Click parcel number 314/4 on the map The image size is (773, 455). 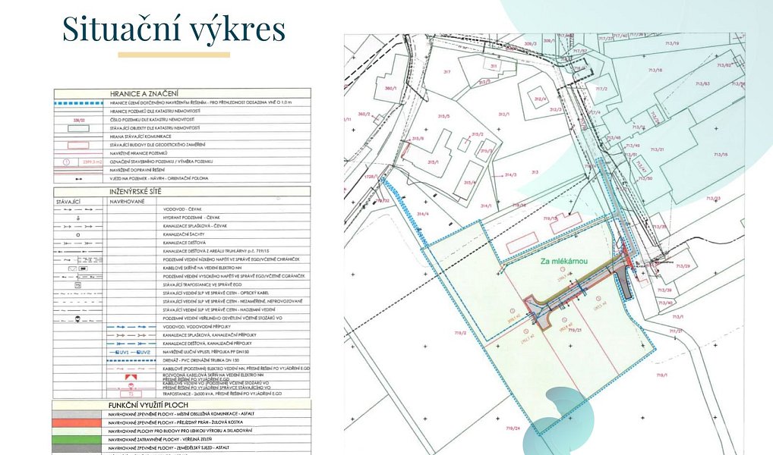coord(422,214)
